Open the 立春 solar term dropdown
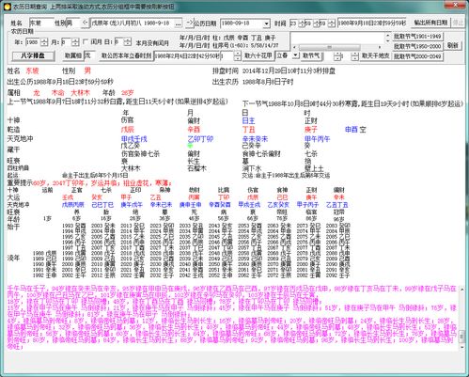Viewport: 469px width, 377px height. 295,55
